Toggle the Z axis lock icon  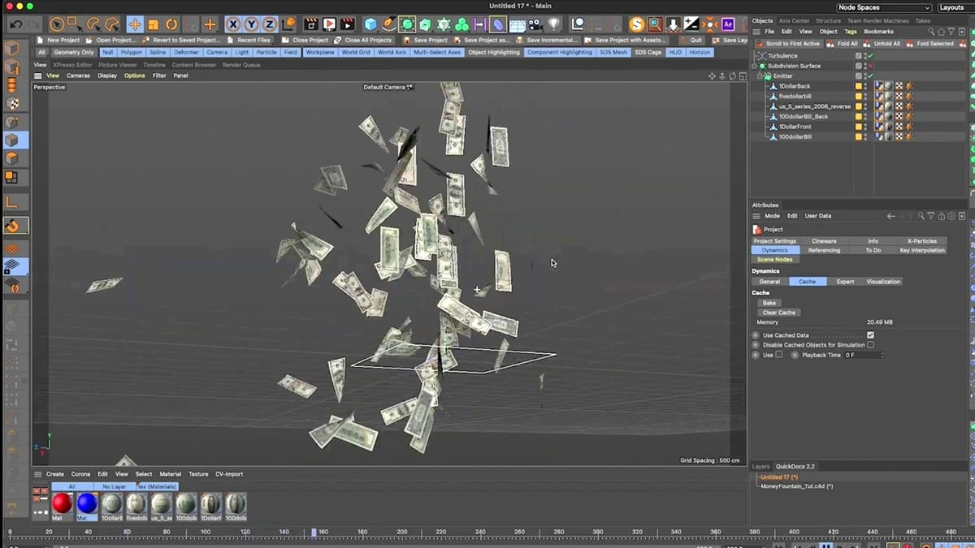pos(269,24)
